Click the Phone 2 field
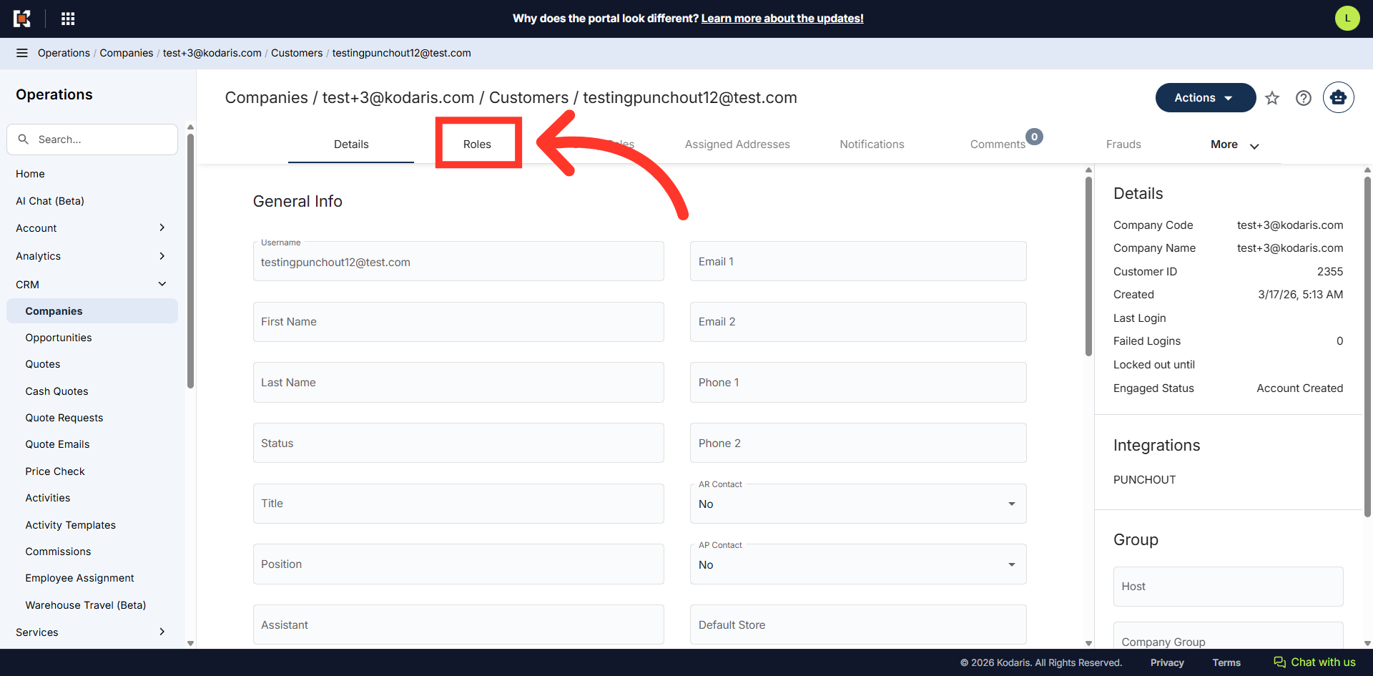1373x676 pixels. click(858, 443)
